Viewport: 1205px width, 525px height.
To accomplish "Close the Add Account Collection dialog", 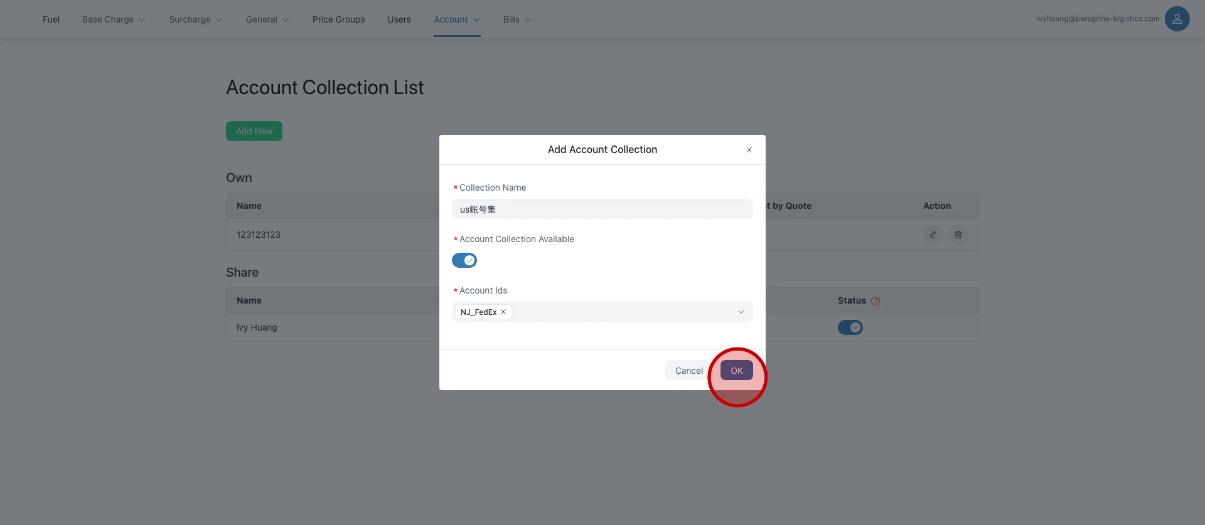I will (x=749, y=150).
